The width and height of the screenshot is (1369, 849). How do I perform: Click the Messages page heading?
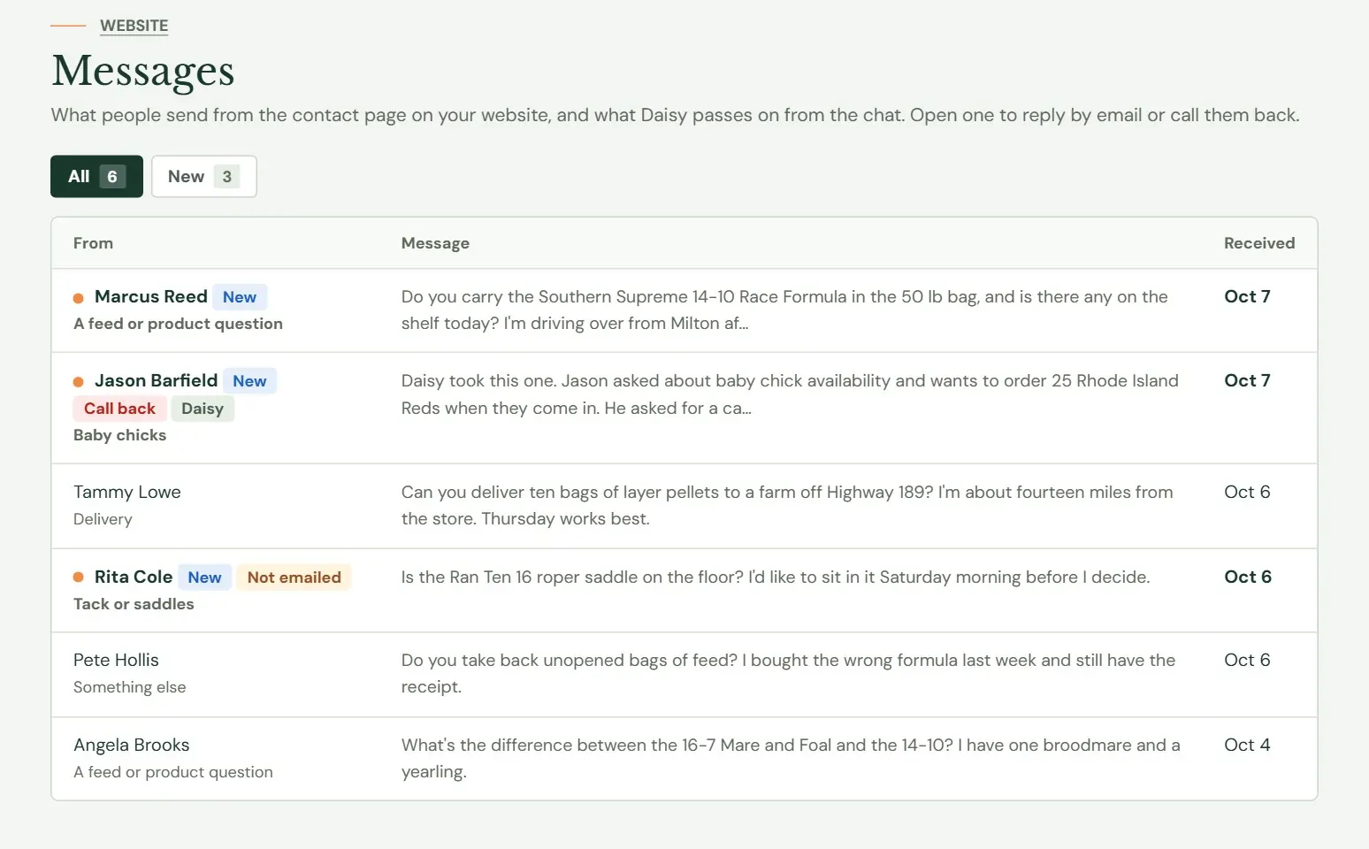(x=143, y=71)
